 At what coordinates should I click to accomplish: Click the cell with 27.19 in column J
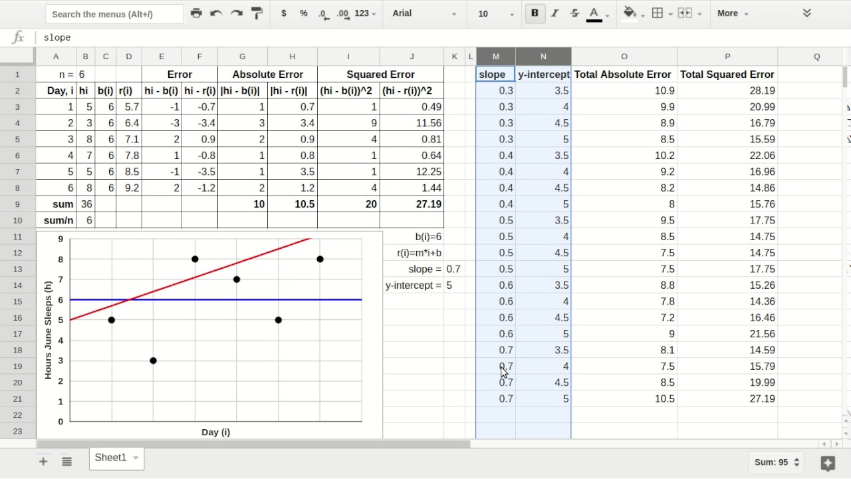pyautogui.click(x=412, y=204)
